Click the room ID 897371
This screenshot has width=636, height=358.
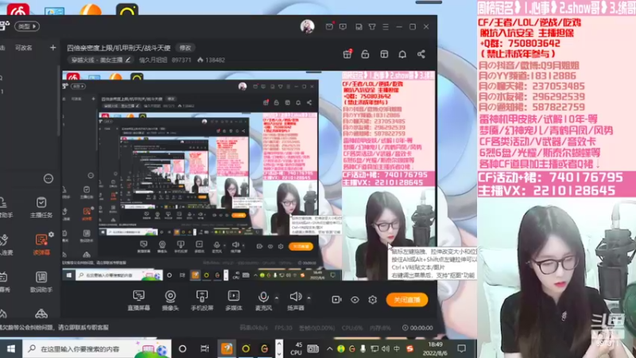(x=181, y=60)
